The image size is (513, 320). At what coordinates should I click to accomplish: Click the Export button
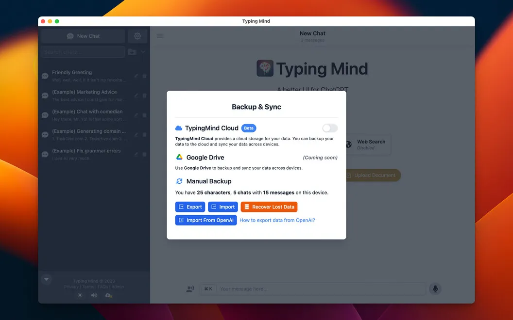point(190,207)
